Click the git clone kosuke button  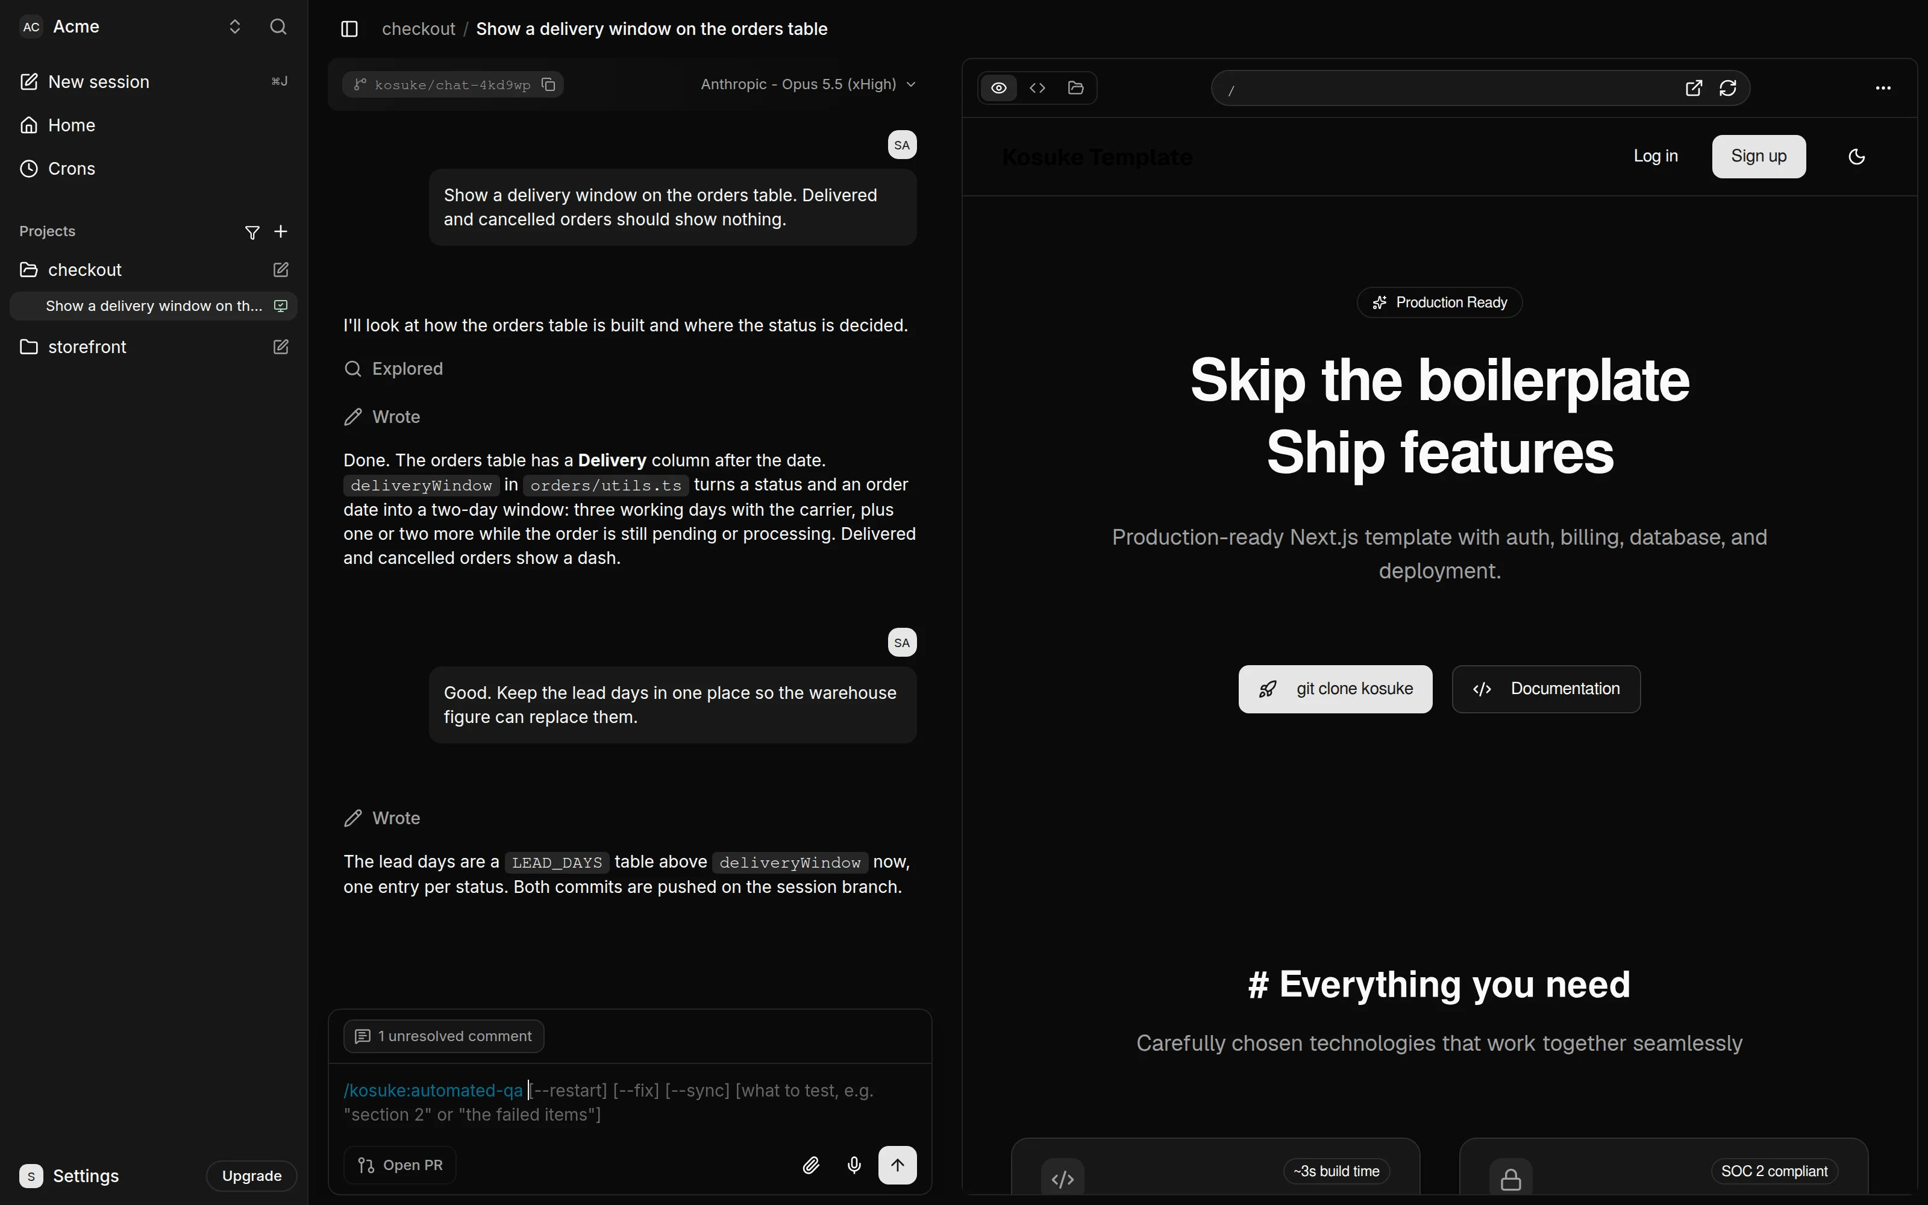(x=1335, y=689)
